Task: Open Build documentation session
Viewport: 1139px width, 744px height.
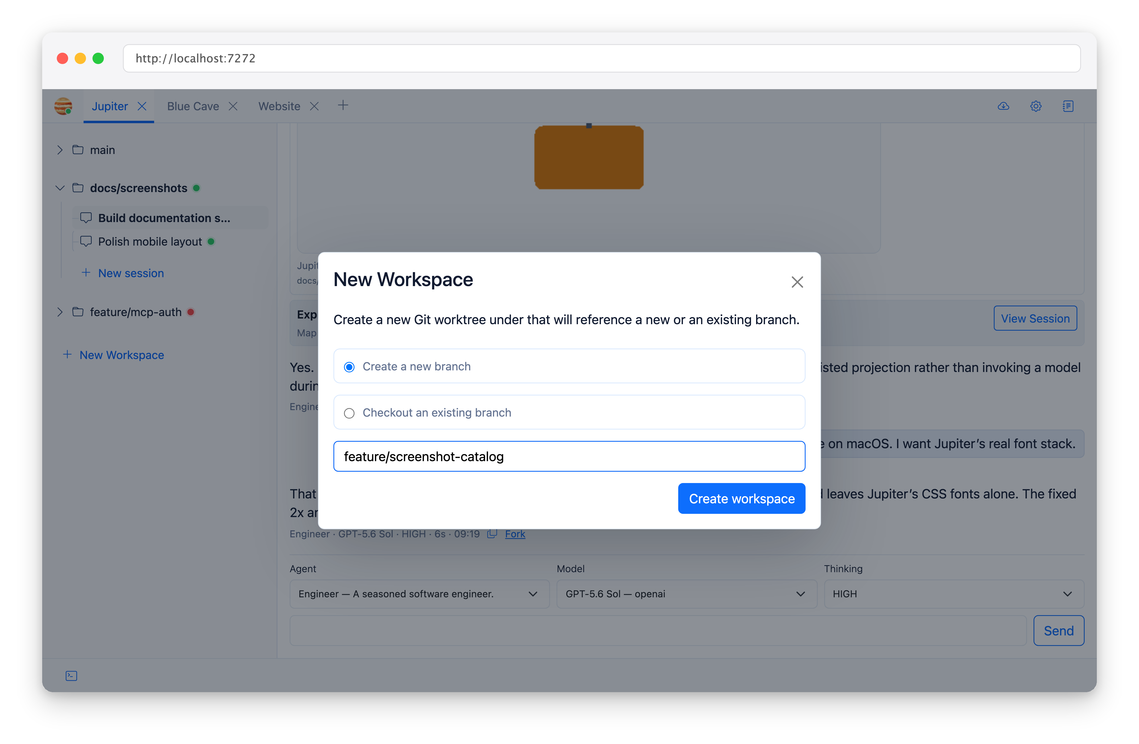Action: [170, 218]
